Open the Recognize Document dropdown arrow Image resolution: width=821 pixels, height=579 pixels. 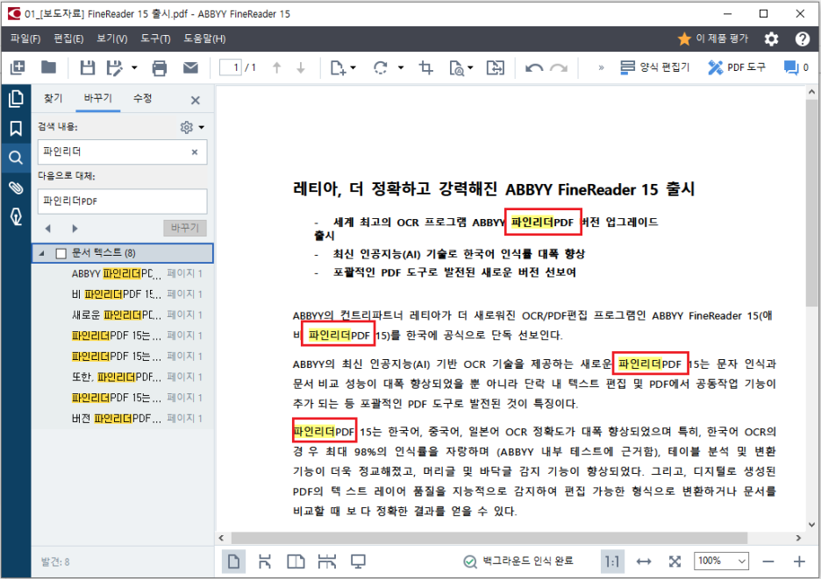(x=470, y=67)
